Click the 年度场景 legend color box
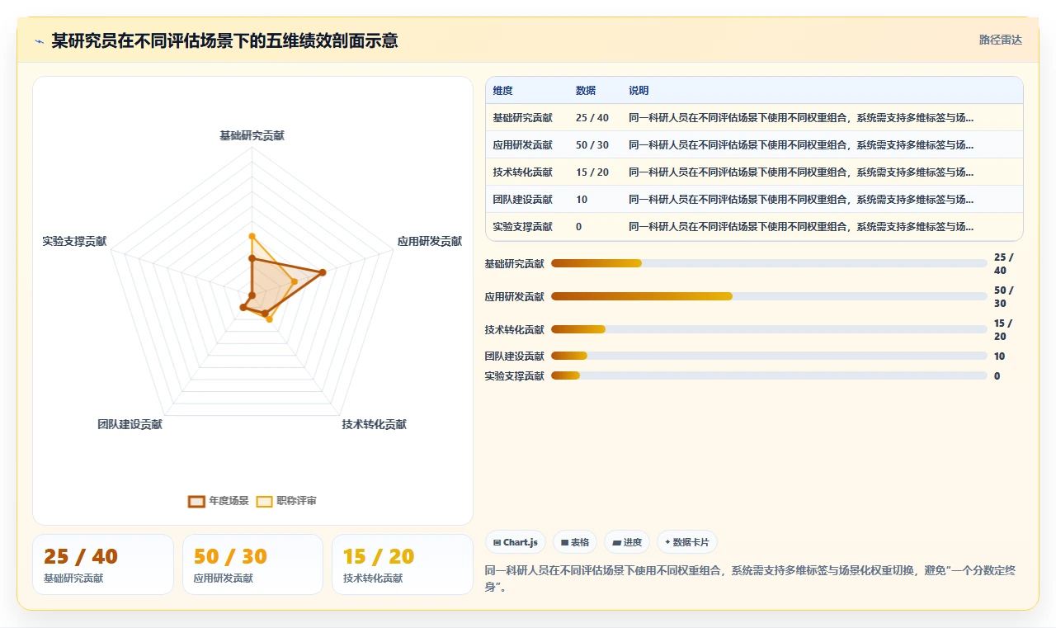1056x628 pixels. pos(196,501)
